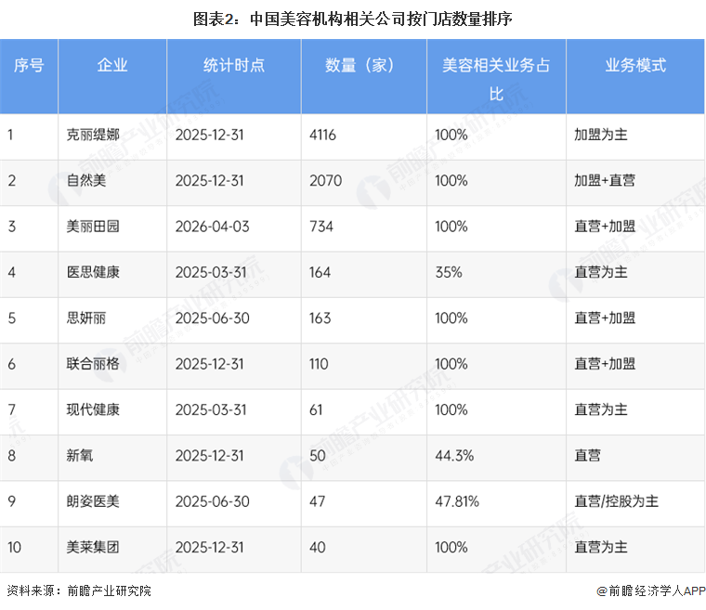The height and width of the screenshot is (610, 706).
Task: Click the date 2025-12-31 in 克丽缇娜 row
Action: tap(209, 135)
